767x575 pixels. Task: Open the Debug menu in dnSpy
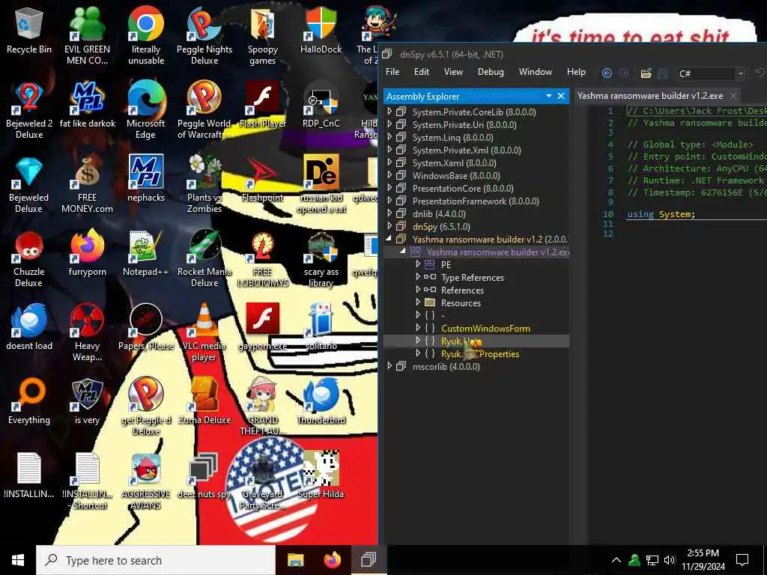(x=490, y=72)
